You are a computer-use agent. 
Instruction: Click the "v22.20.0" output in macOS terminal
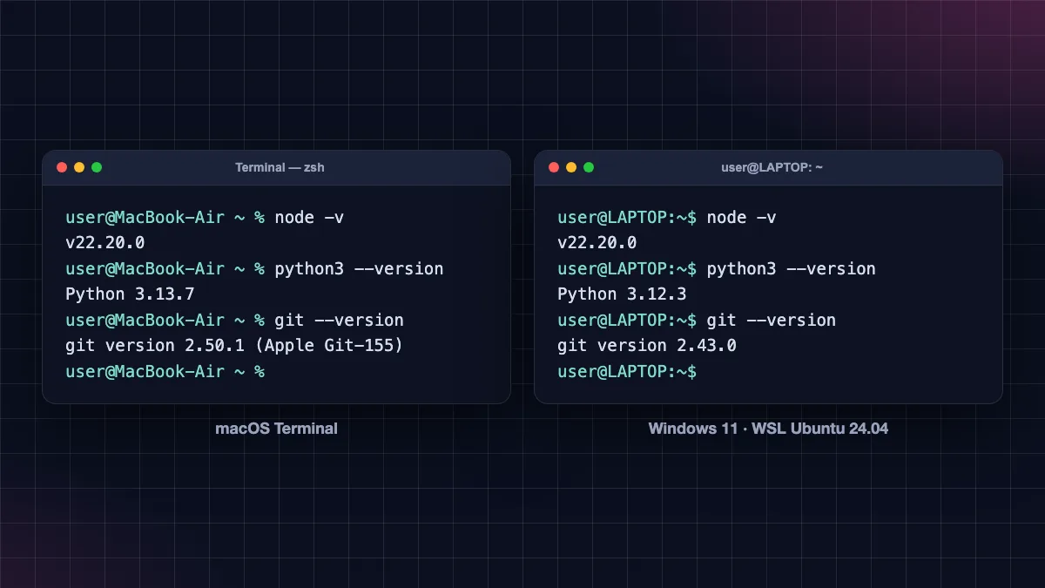(x=104, y=243)
